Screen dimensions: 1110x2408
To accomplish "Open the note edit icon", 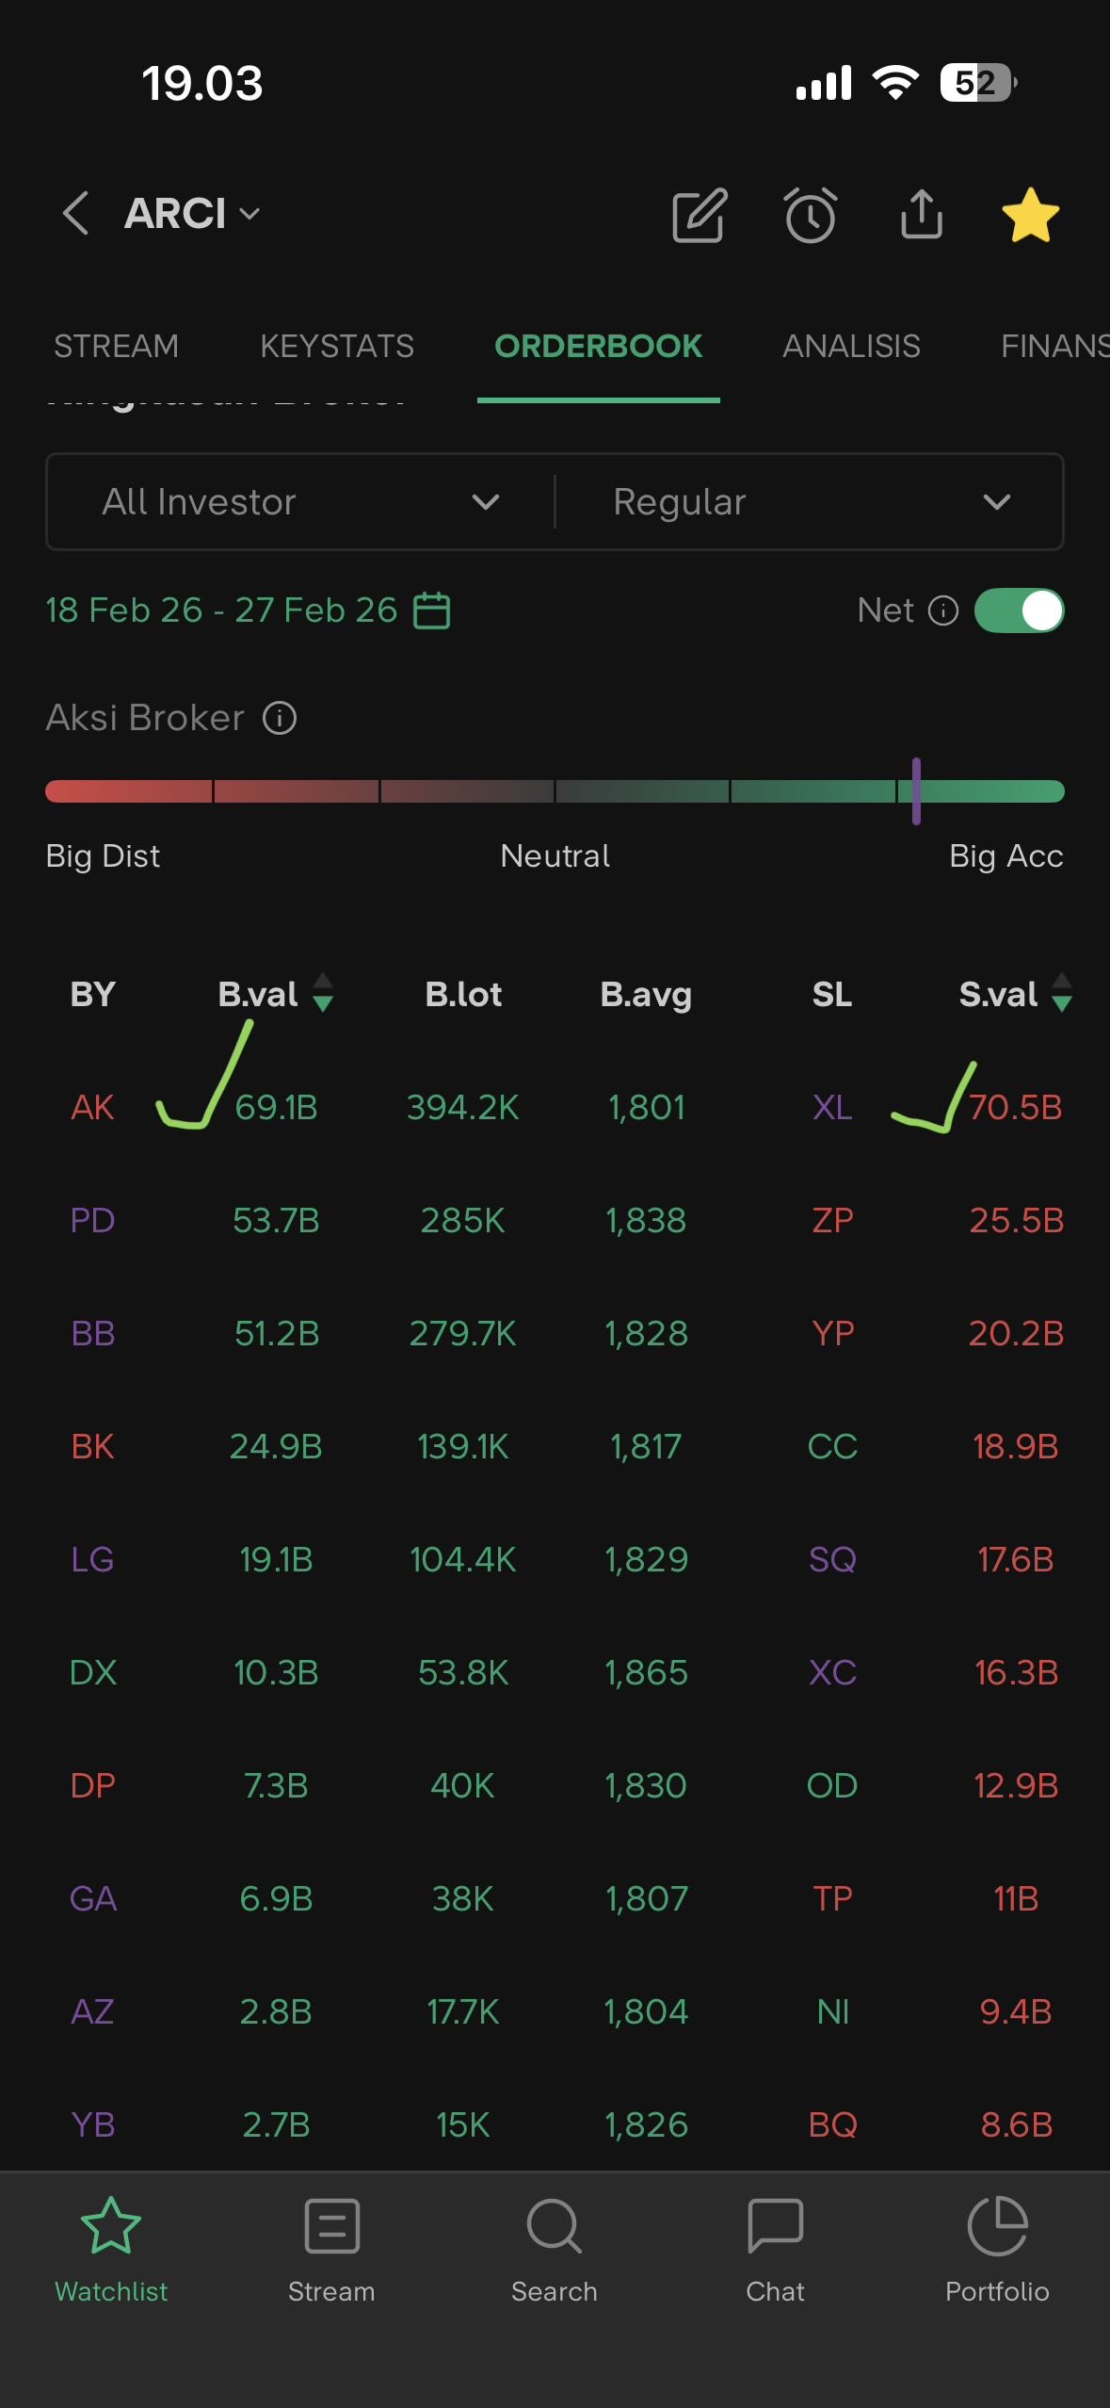I will point(700,215).
